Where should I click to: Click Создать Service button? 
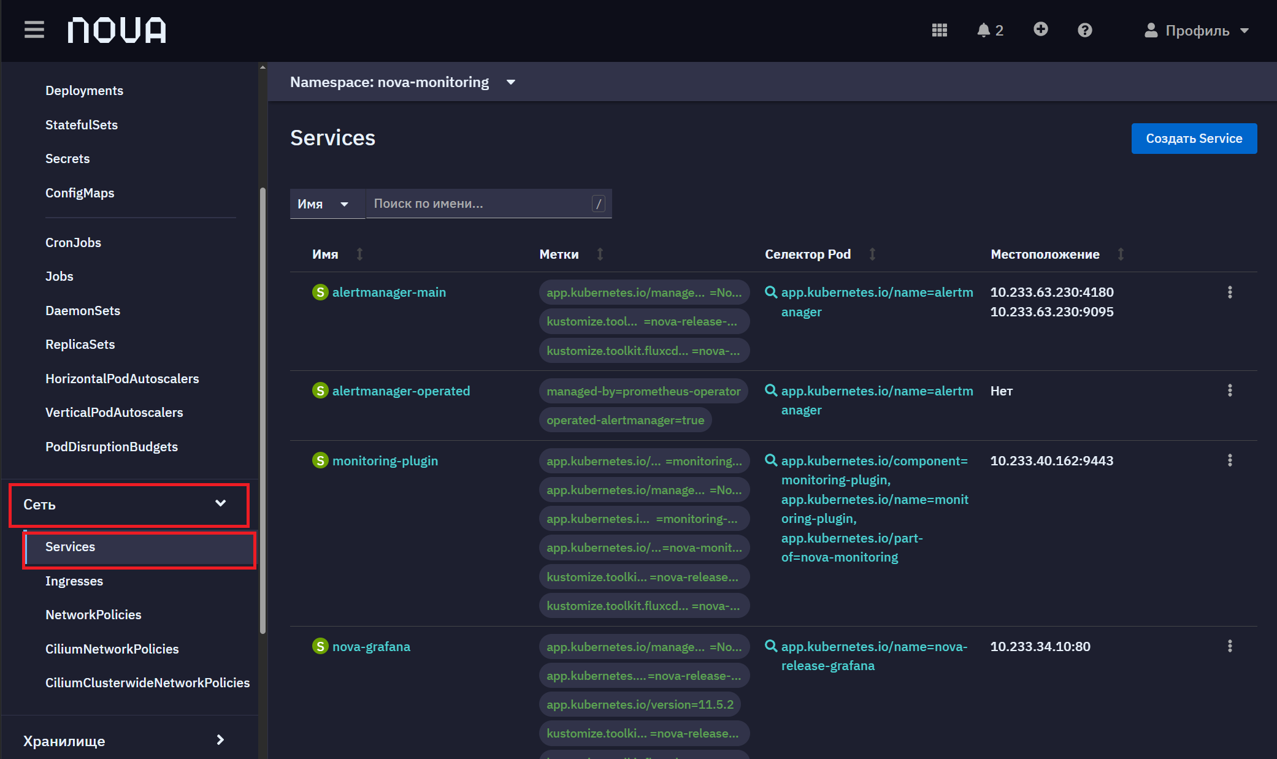pyautogui.click(x=1194, y=139)
